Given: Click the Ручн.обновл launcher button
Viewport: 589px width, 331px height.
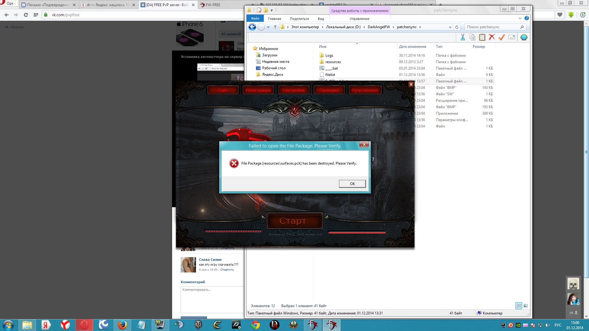Looking at the screenshot, I should coord(365,90).
